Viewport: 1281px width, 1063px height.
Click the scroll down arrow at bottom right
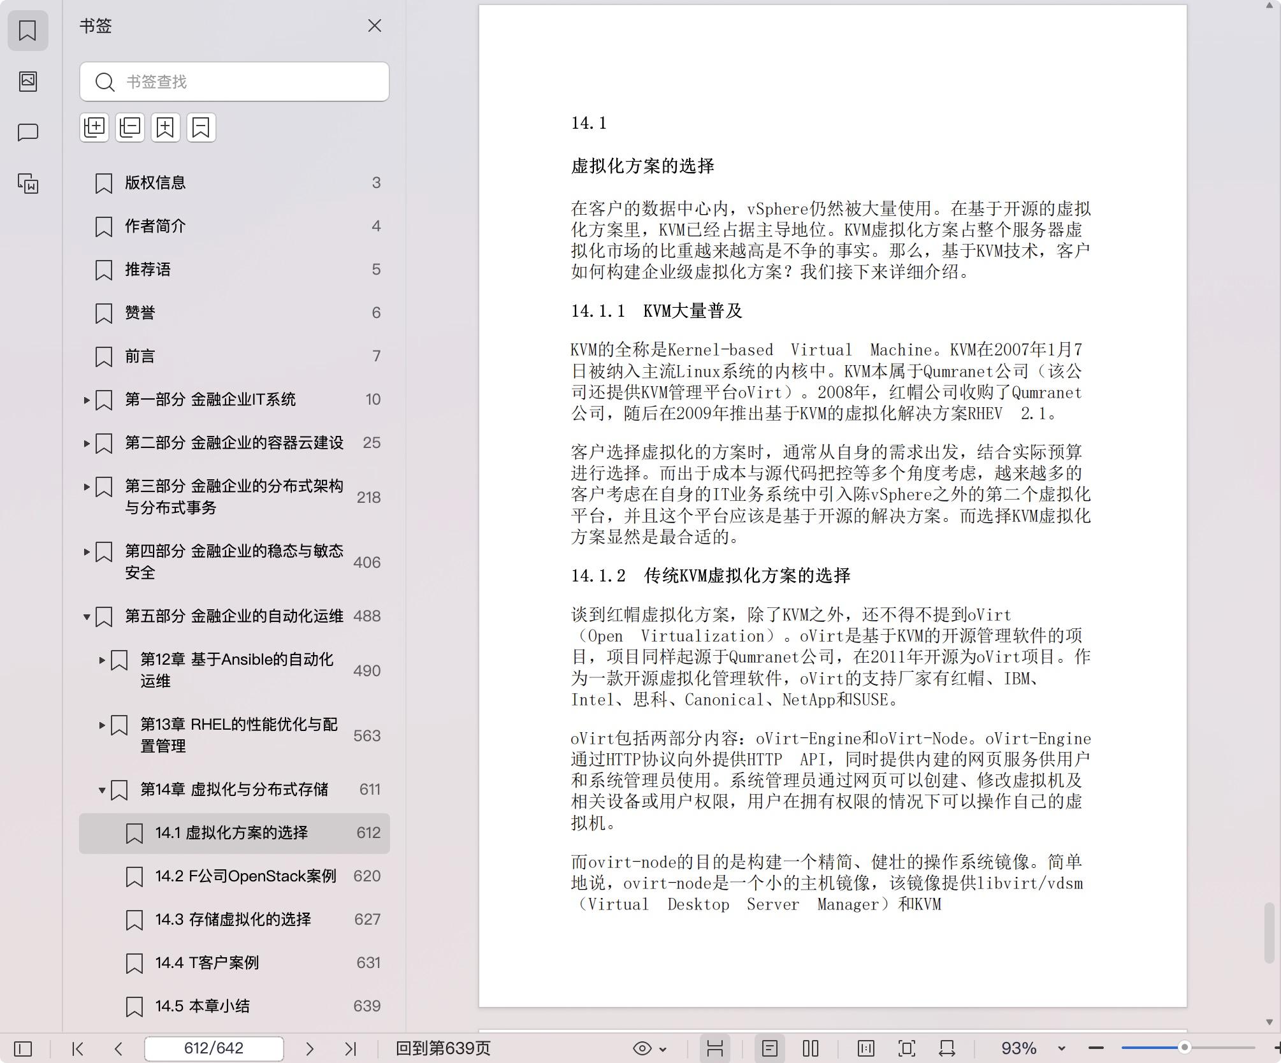pyautogui.click(x=1269, y=1022)
